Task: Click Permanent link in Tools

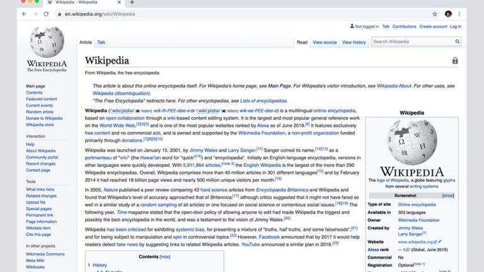Action: coord(40,215)
